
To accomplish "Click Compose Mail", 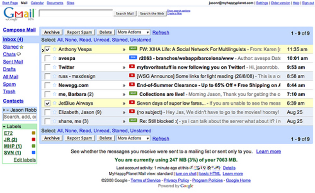I will pyautogui.click(x=19, y=30).
